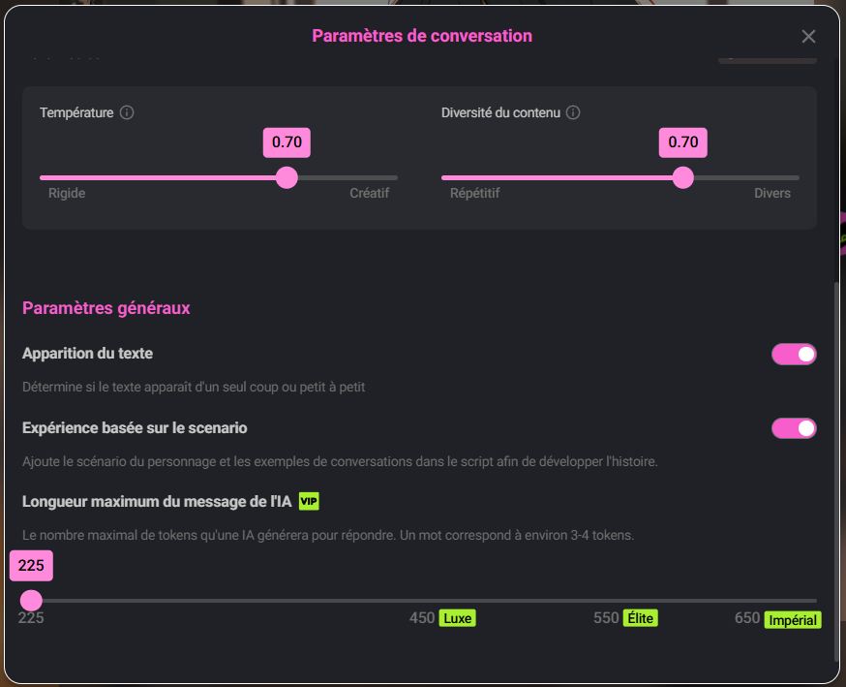
Task: Click the message length slider handle
Action: (30, 600)
